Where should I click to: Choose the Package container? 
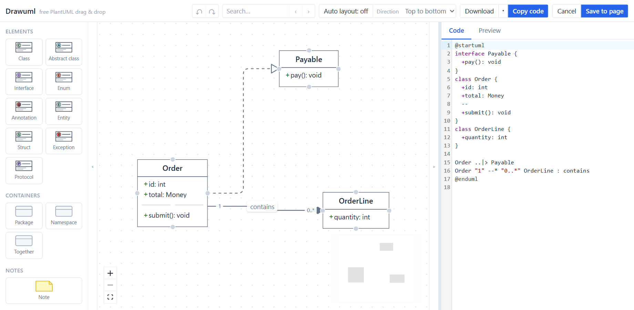pos(24,216)
